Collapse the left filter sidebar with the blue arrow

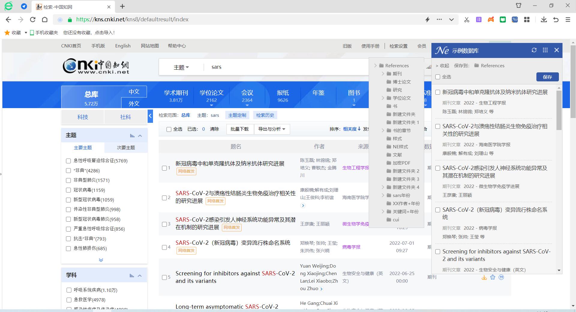coord(150,116)
